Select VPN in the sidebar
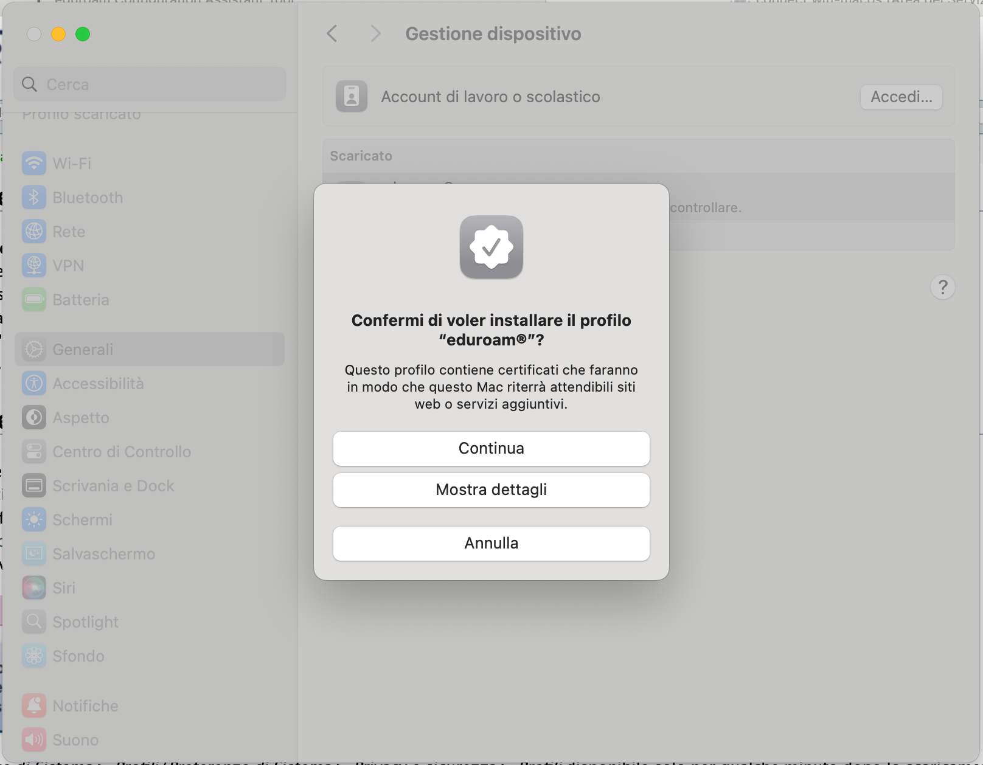983x765 pixels. [68, 266]
